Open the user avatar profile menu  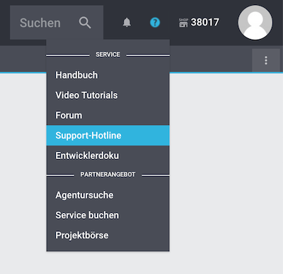click(x=255, y=23)
